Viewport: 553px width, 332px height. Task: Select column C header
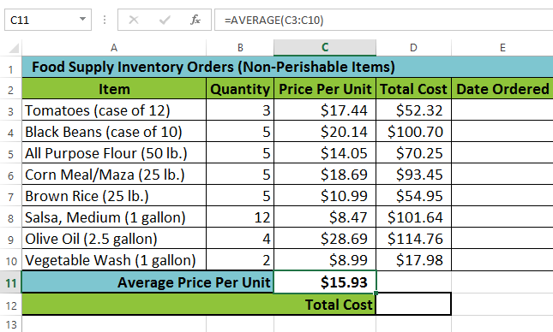(x=325, y=48)
